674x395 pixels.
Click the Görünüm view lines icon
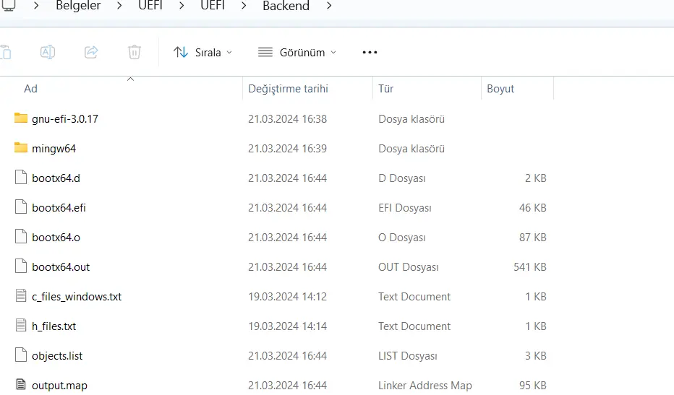click(265, 53)
